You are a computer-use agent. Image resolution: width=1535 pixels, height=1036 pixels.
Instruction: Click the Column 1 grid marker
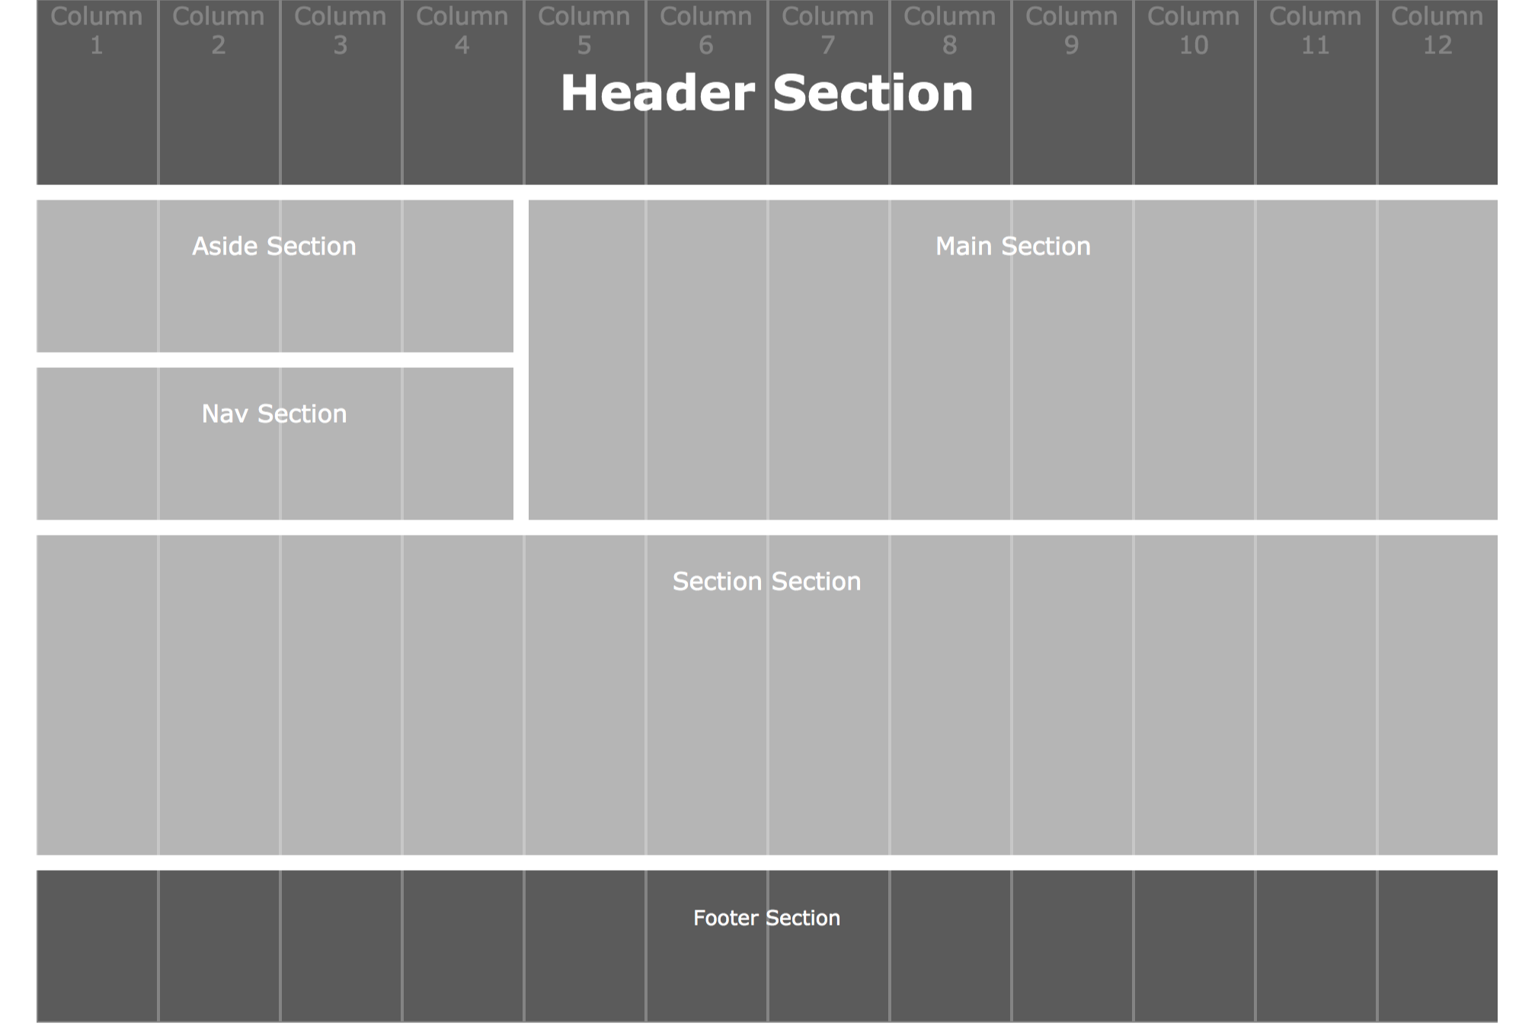(x=97, y=30)
